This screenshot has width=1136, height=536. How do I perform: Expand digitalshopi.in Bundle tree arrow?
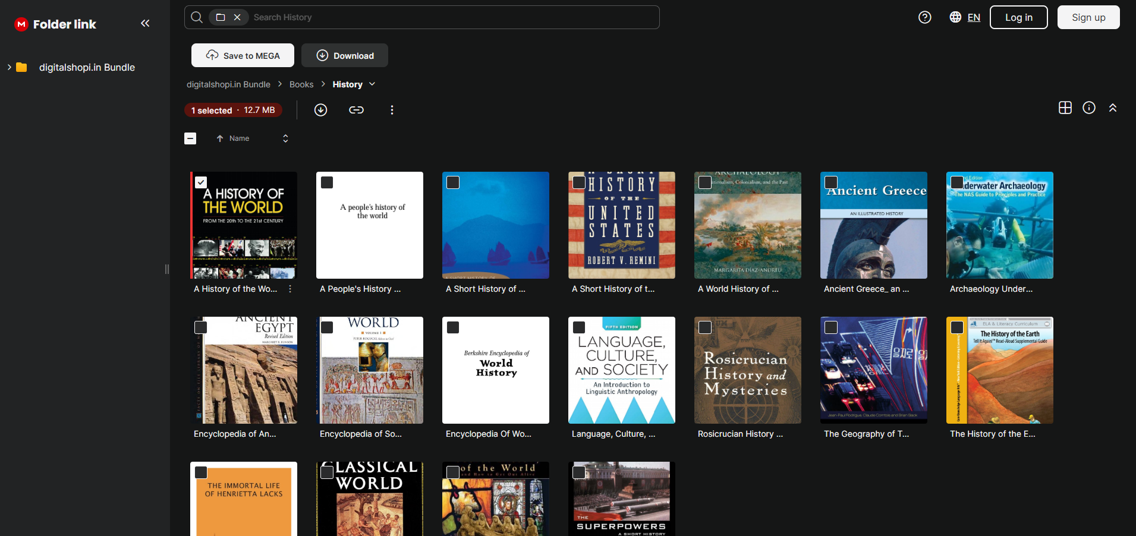coord(9,67)
